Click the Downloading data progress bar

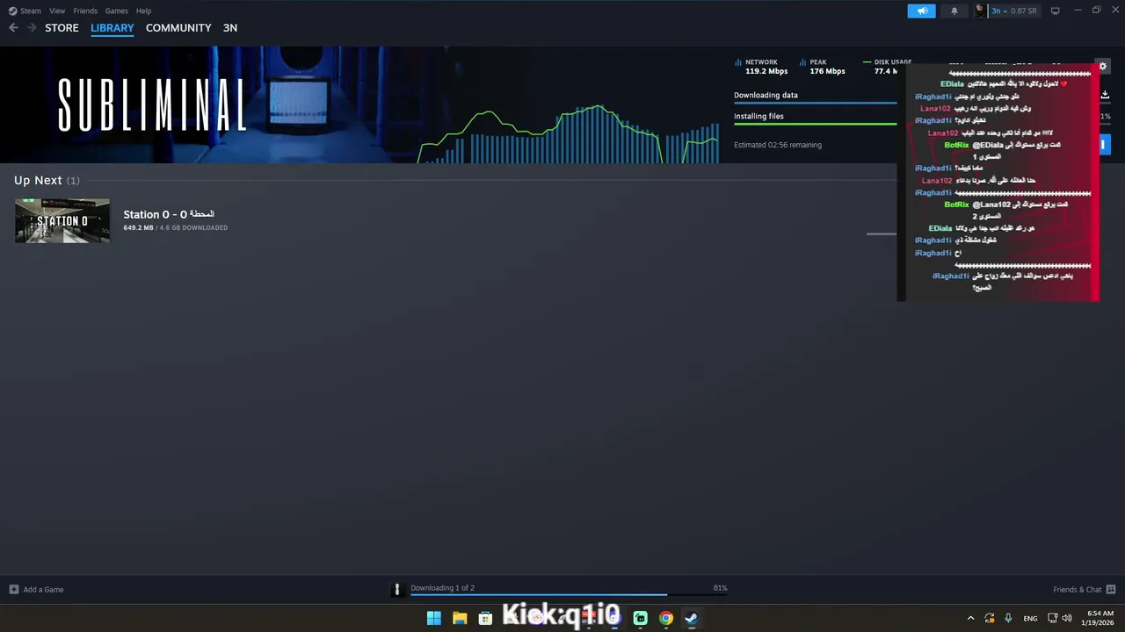pyautogui.click(x=815, y=103)
